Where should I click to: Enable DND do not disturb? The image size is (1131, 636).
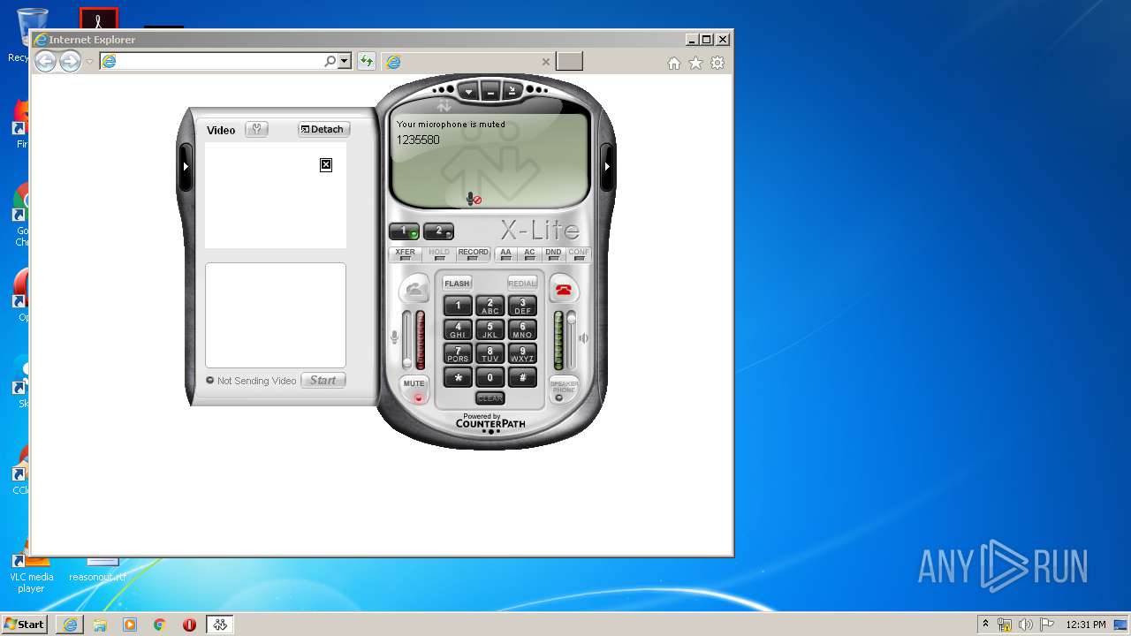tap(553, 254)
